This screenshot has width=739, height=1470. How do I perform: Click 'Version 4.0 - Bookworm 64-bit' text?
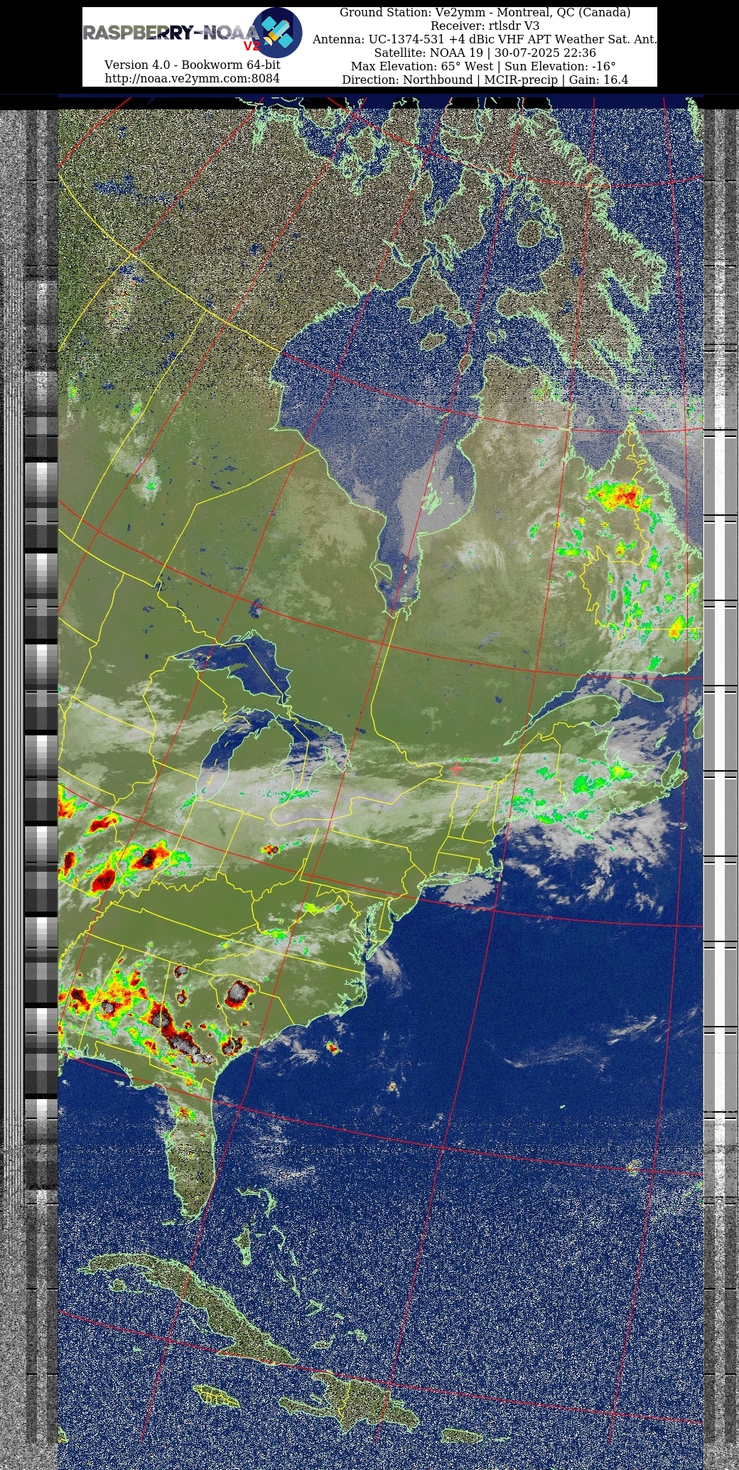pos(192,65)
